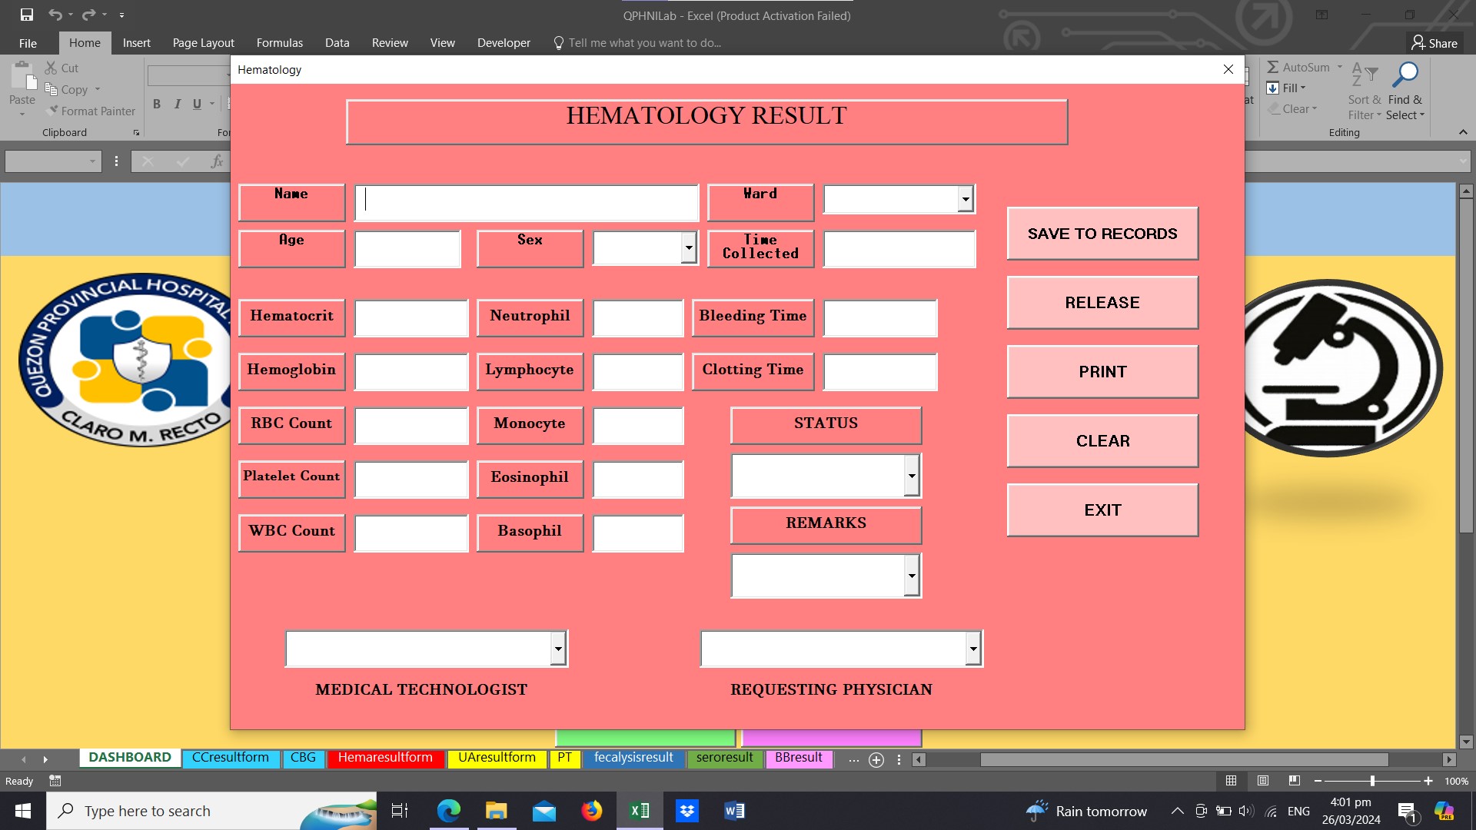This screenshot has height=830, width=1476.
Task: Toggle Normal view in status bar
Action: point(1231,781)
